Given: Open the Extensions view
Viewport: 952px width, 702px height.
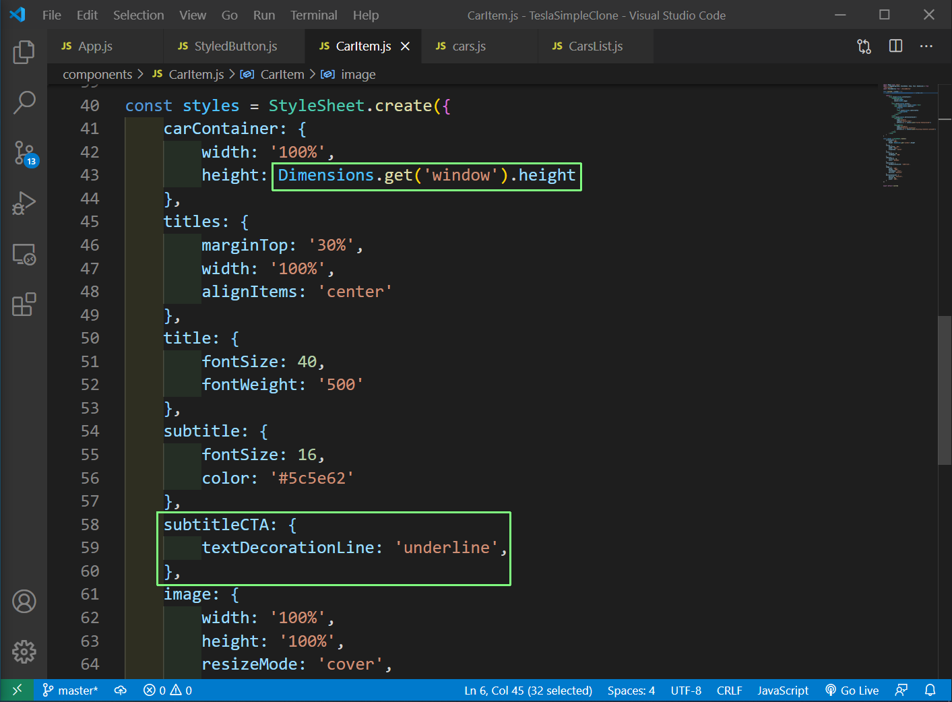Looking at the screenshot, I should [24, 305].
